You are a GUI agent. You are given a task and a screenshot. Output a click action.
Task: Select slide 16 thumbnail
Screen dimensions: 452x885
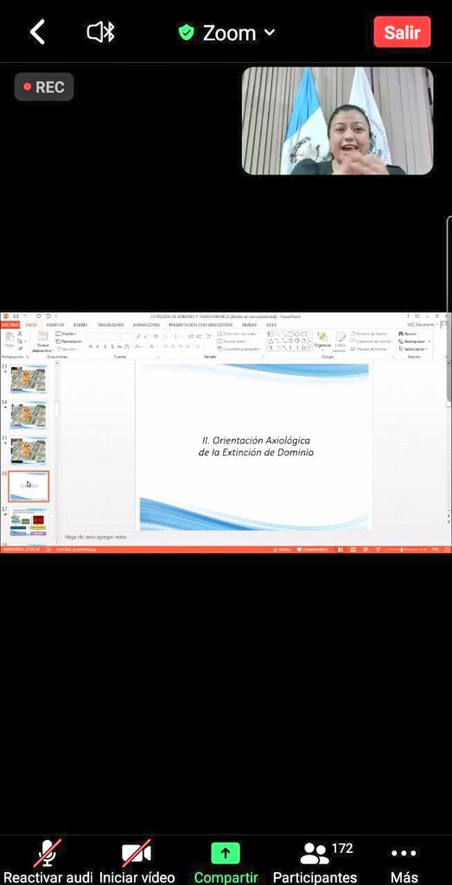pos(29,486)
